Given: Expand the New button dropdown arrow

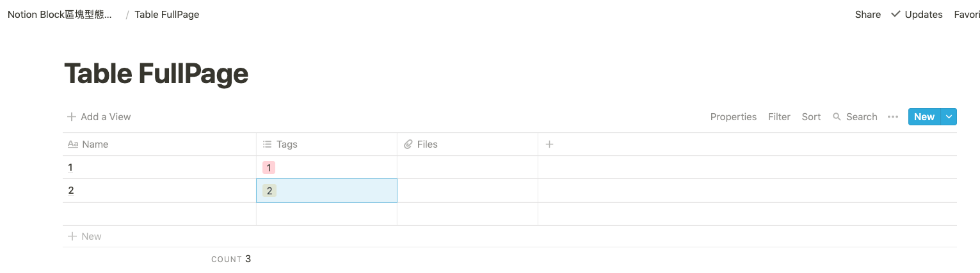Looking at the screenshot, I should click(x=949, y=117).
